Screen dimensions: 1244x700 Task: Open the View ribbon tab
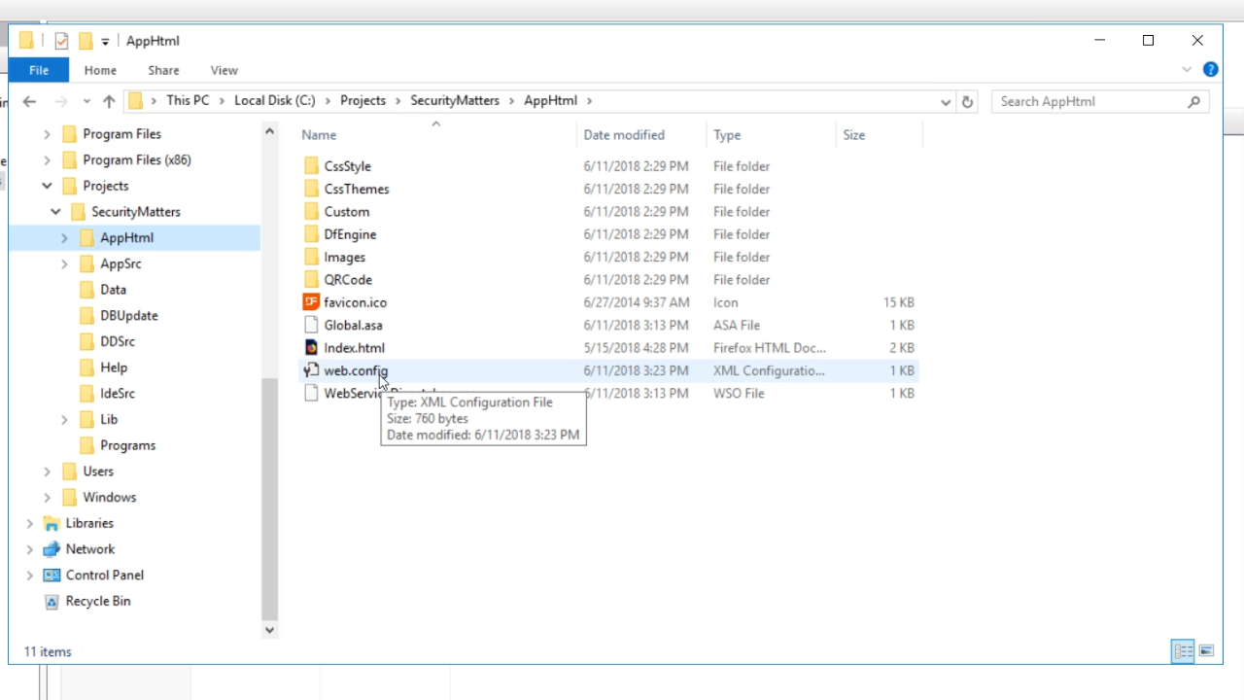point(224,70)
